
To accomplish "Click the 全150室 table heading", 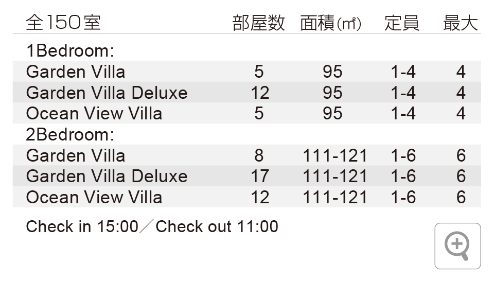I will [x=63, y=23].
